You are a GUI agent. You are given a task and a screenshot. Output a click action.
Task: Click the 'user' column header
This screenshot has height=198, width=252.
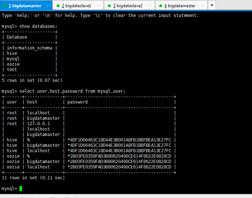pyautogui.click(x=12, y=102)
